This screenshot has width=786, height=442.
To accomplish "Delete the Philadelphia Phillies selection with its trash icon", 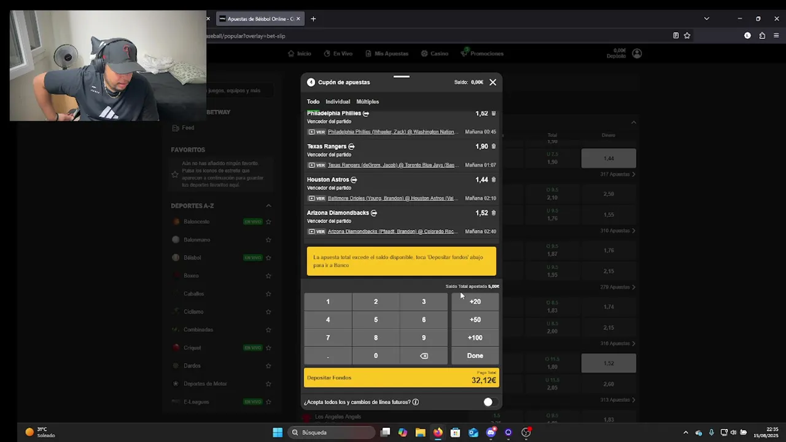I will pos(494,114).
